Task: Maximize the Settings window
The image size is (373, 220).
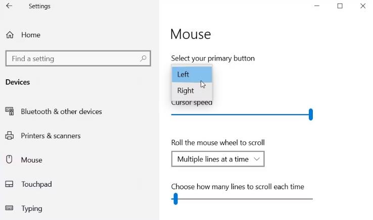Action: point(340,6)
